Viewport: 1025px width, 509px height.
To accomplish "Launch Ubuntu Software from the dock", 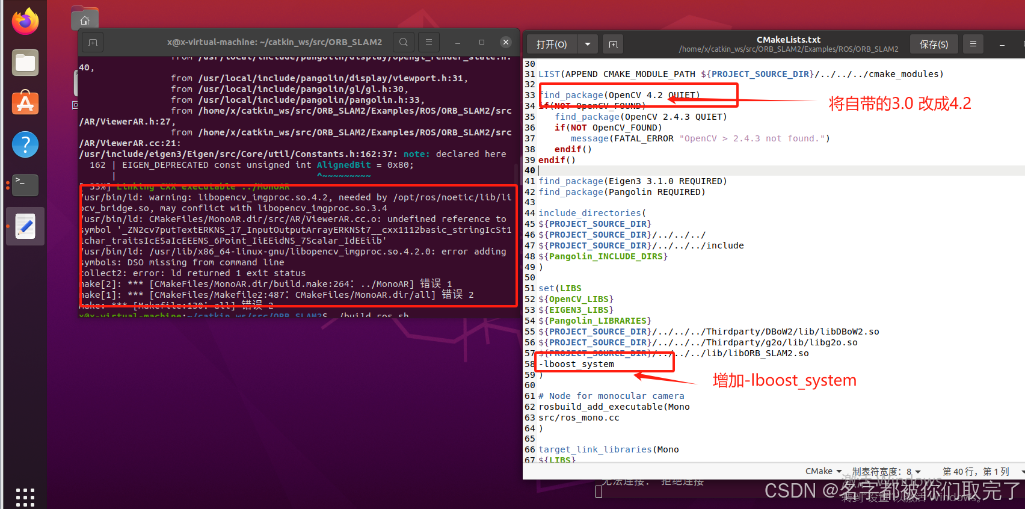I will [x=25, y=103].
